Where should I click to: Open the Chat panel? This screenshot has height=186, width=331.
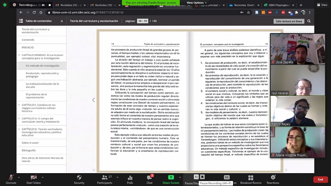[149, 179]
